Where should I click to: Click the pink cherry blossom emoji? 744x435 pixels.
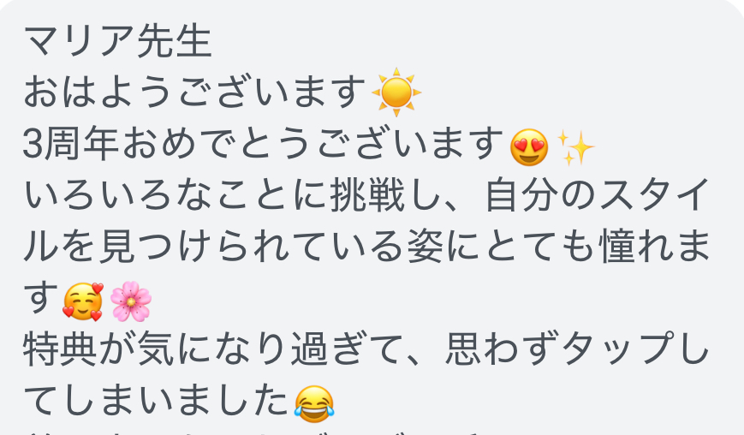(x=130, y=301)
